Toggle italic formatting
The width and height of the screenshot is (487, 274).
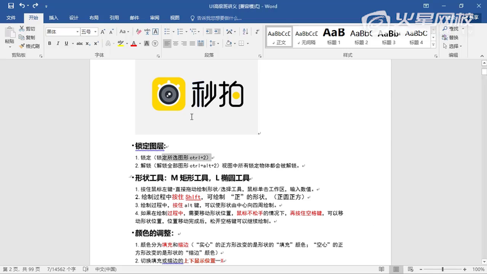(58, 44)
